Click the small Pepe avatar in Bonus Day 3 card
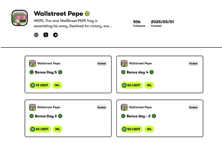 (32, 107)
